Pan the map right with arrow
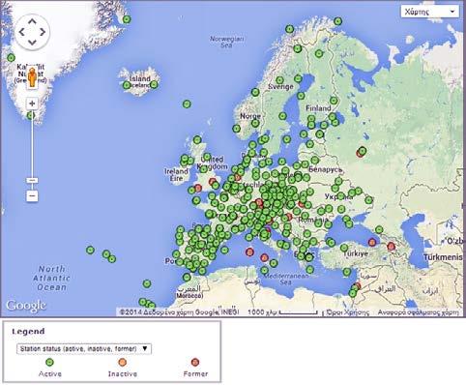 pyautogui.click(x=43, y=32)
